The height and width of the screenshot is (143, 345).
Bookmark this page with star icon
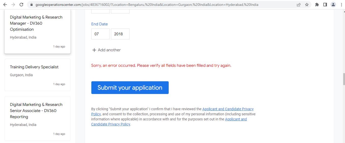(x=307, y=5)
